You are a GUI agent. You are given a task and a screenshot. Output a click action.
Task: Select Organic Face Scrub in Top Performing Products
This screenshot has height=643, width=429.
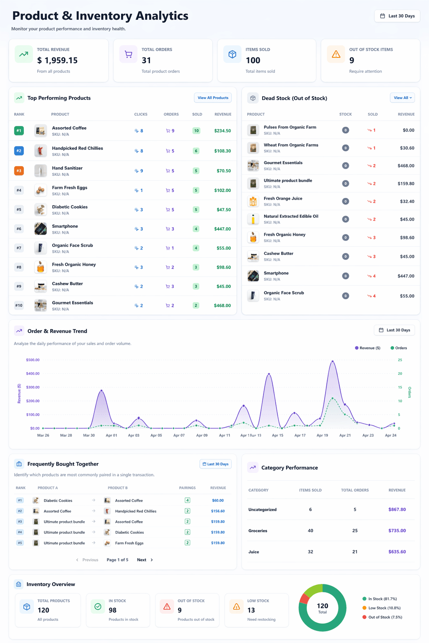click(72, 245)
